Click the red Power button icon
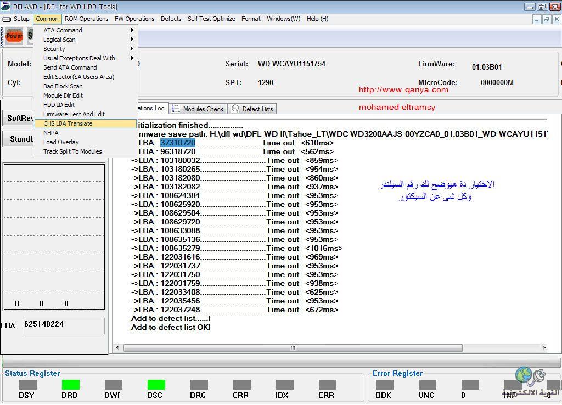Image resolution: width=562 pixels, height=405 pixels. 14,36
